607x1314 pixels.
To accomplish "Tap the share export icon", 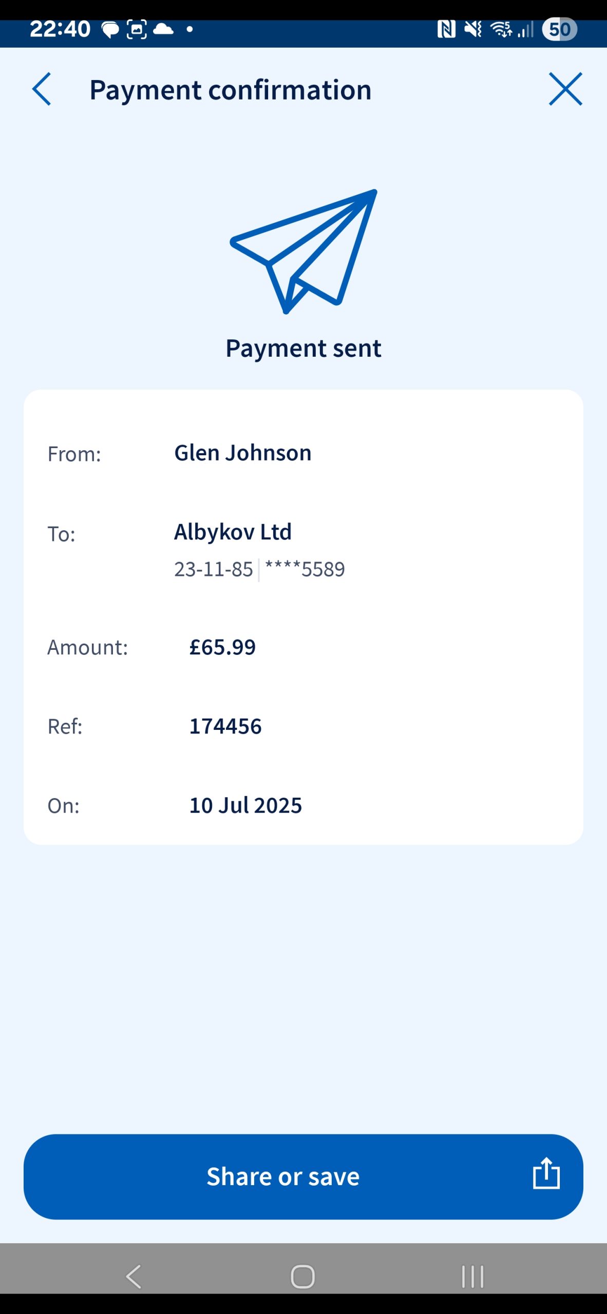I will 545,1174.
